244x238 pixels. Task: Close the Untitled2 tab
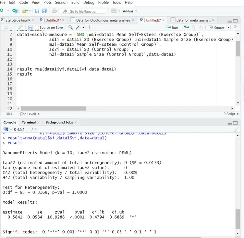coord(164,20)
